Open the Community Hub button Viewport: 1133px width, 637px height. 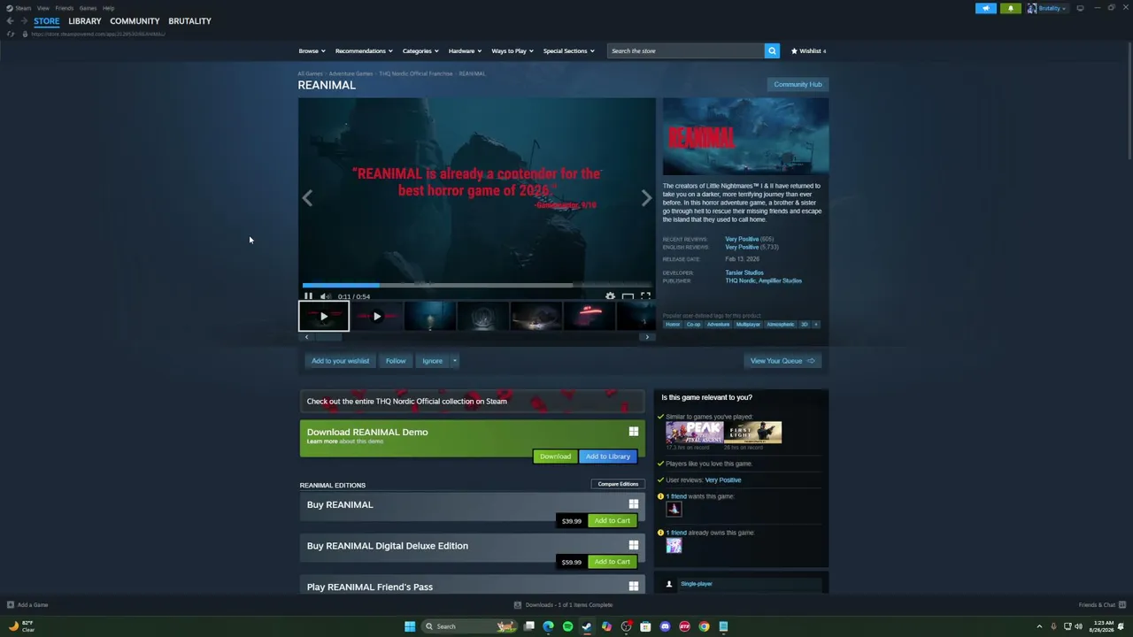tap(798, 85)
